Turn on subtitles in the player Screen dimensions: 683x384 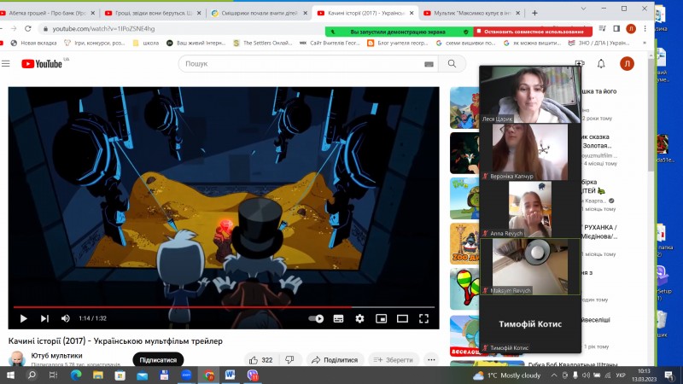pyautogui.click(x=338, y=318)
